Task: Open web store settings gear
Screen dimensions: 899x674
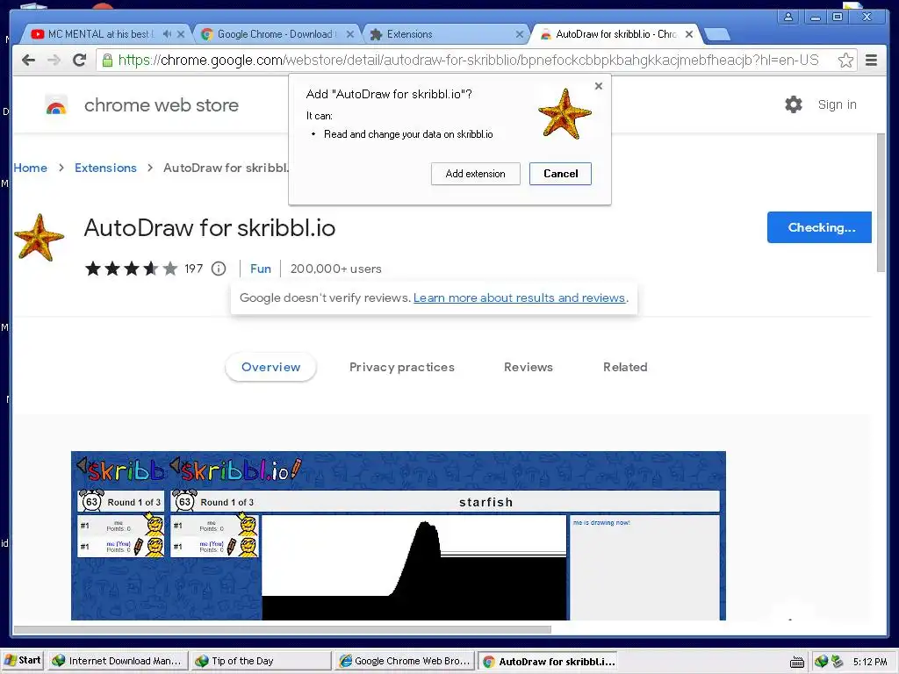Action: (x=794, y=104)
